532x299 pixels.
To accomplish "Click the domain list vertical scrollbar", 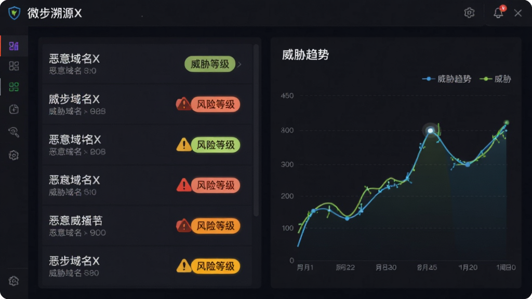I will coord(256,130).
